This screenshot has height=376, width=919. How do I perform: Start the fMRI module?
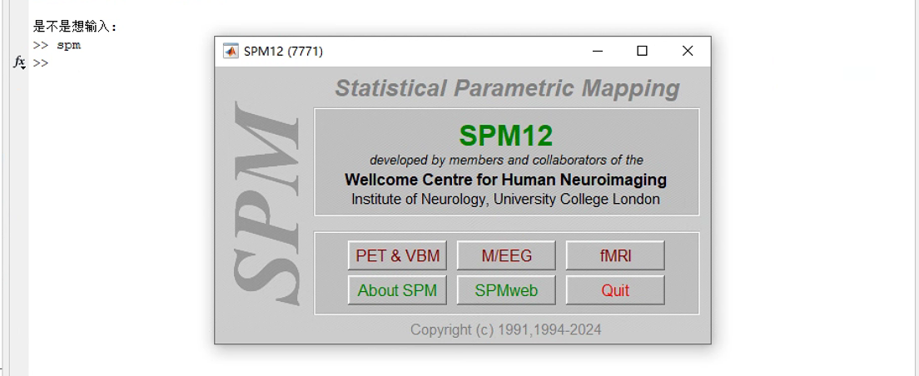615,256
